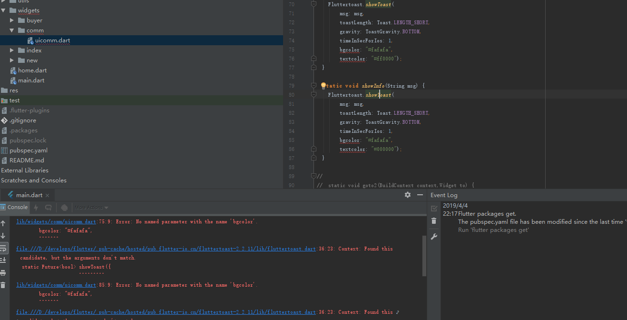Select pubspec.lock file
Image resolution: width=627 pixels, height=320 pixels.
point(28,140)
